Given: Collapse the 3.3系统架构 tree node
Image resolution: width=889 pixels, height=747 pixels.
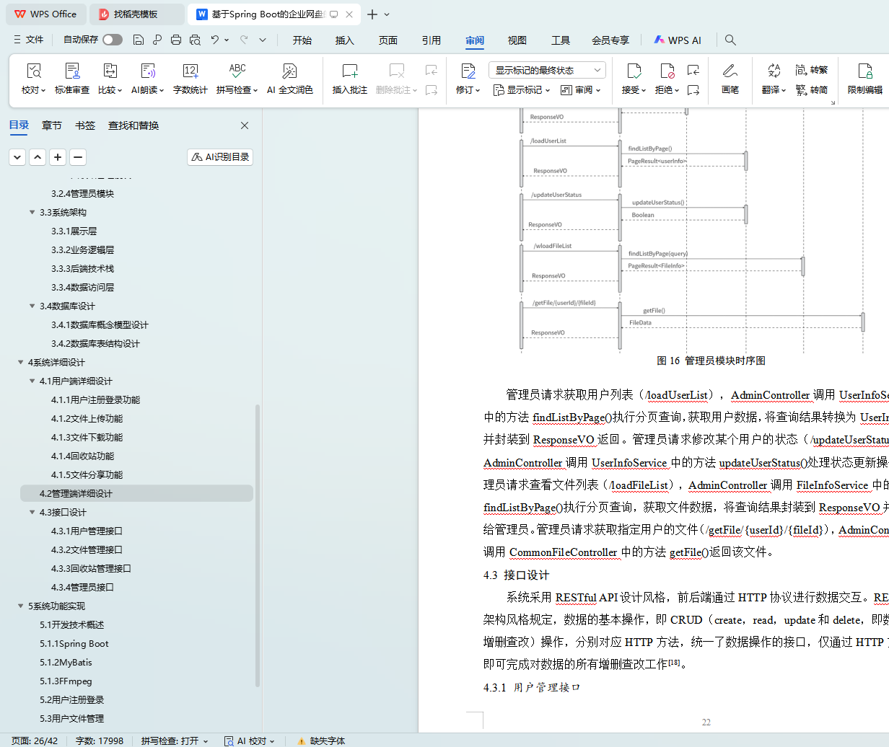Looking at the screenshot, I should point(32,213).
